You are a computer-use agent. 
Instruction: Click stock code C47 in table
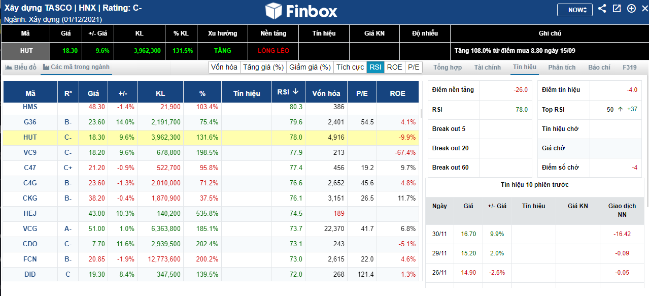(x=30, y=168)
